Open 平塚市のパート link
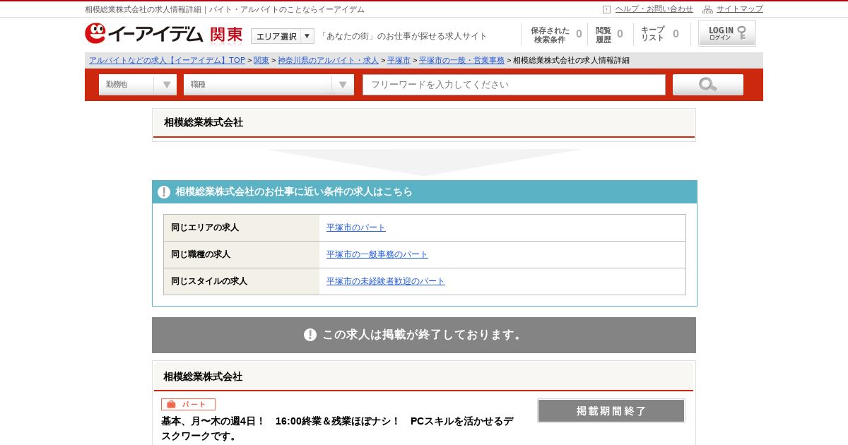 [x=356, y=227]
